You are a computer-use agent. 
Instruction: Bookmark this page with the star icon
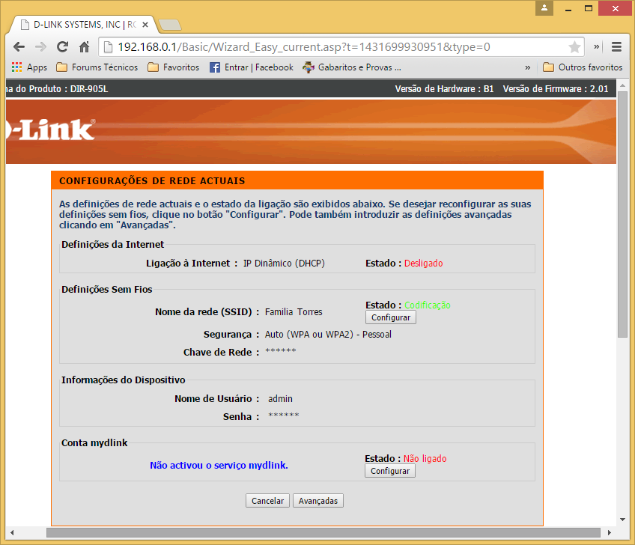(x=574, y=47)
